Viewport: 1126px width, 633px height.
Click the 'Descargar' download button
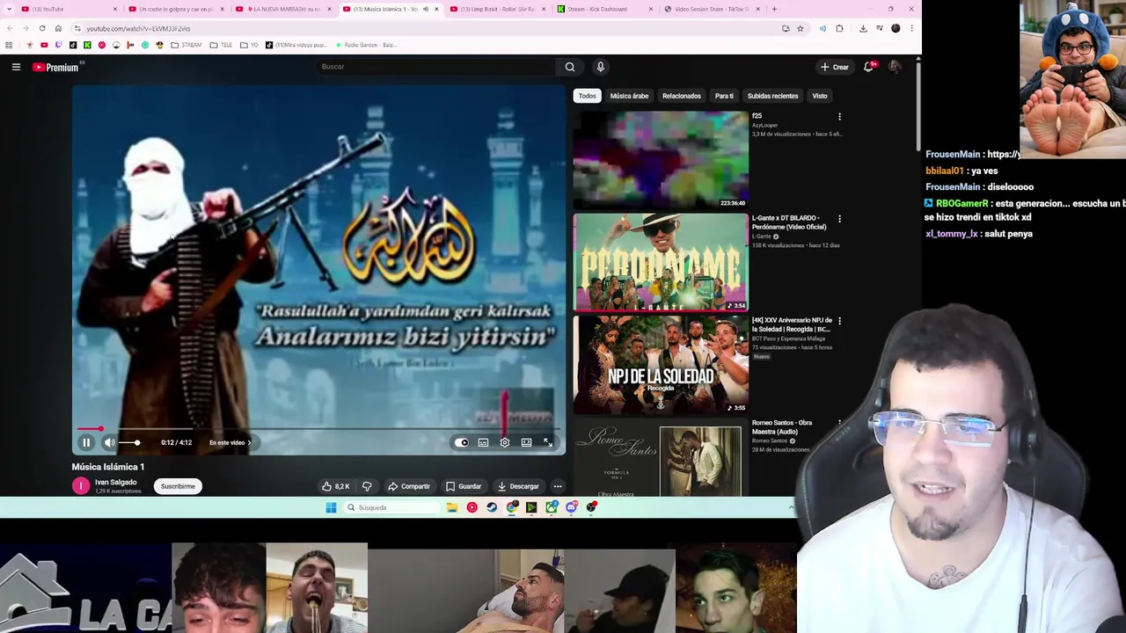pyautogui.click(x=518, y=486)
